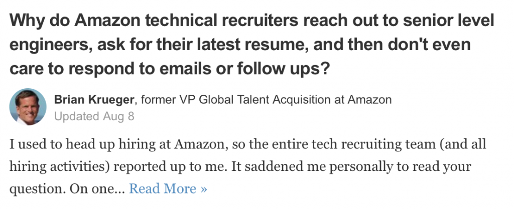This screenshot has height=209, width=514.
Task: Click the author name Brian Krueger
Action: (95, 99)
